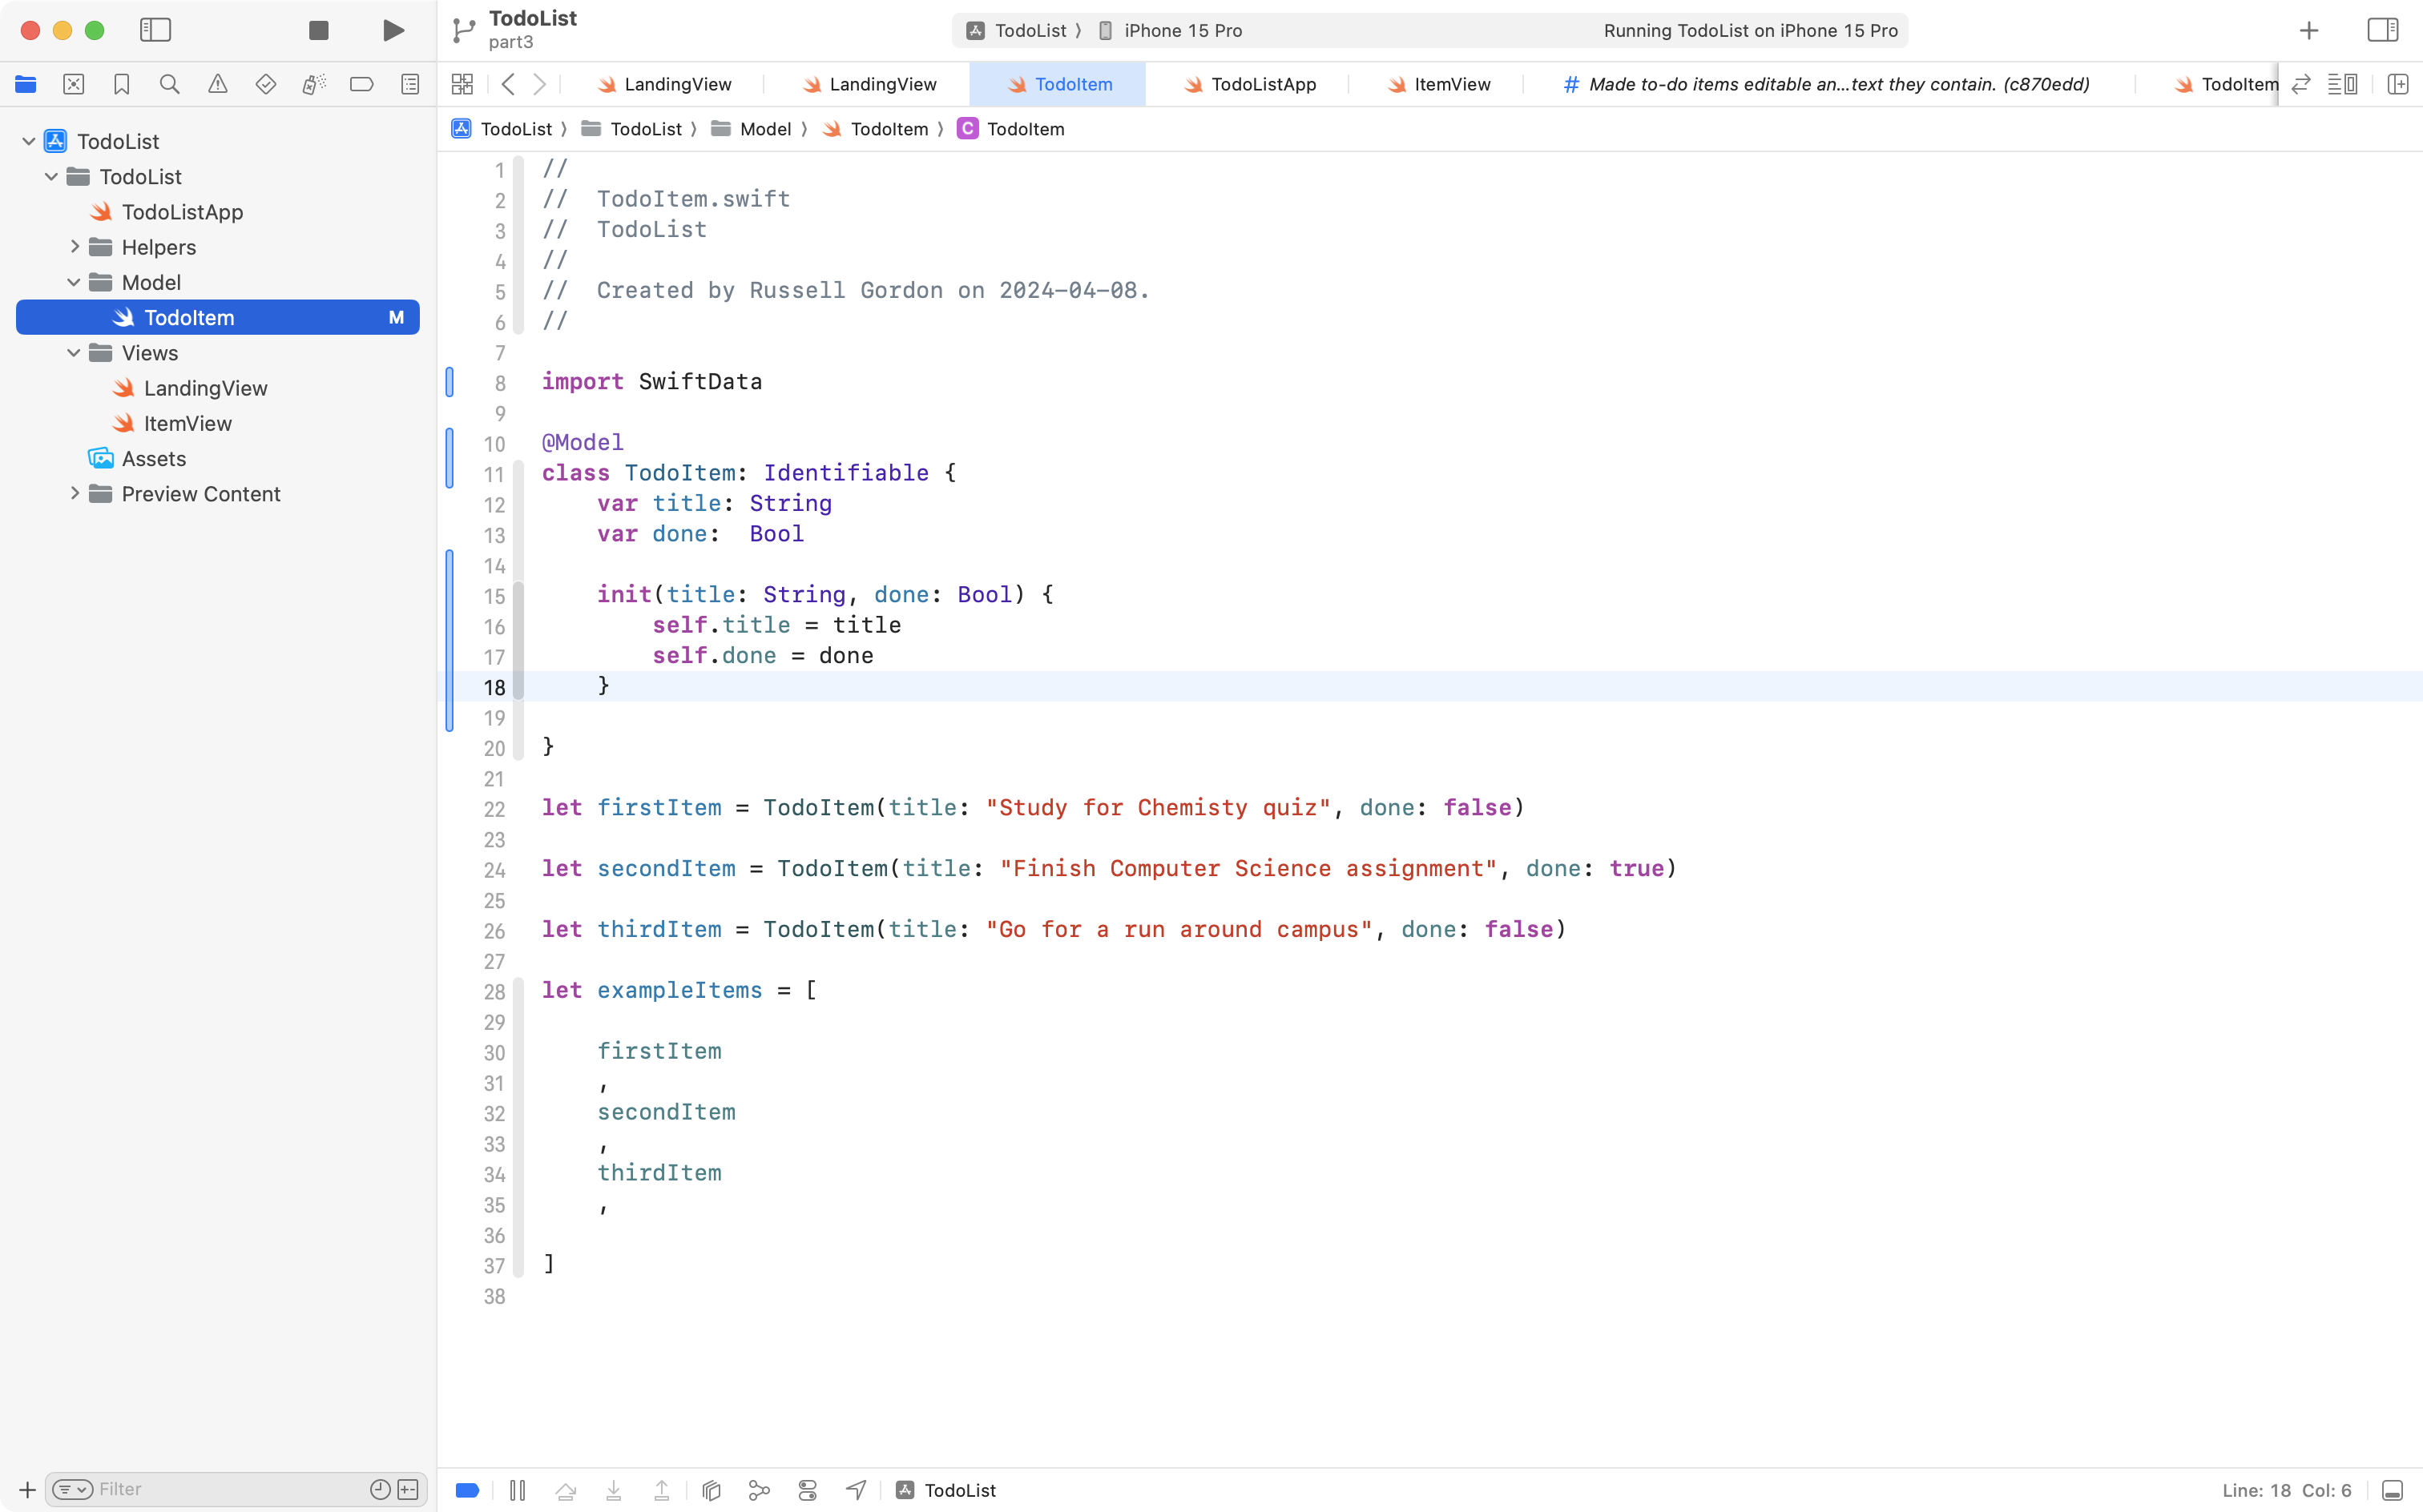Screen dimensions: 2423x1512
Task: Expand the Helpers folder
Action: coord(74,247)
